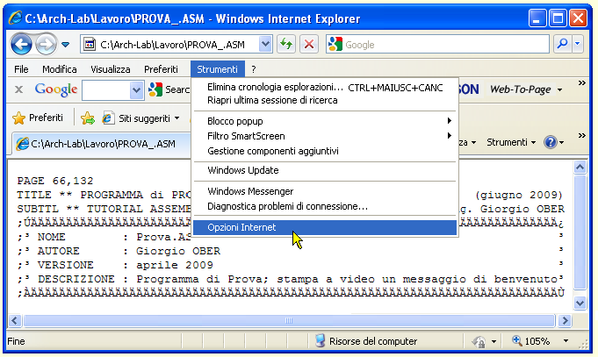Open recent pages dropdown beside Forward button
Image resolution: width=598 pixels, height=357 pixels.
coord(66,45)
